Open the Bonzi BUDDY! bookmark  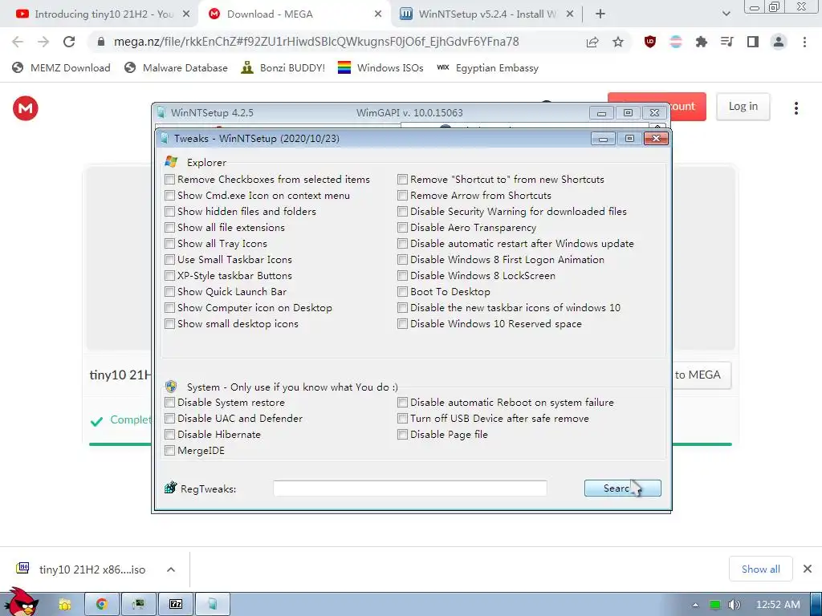tap(283, 67)
